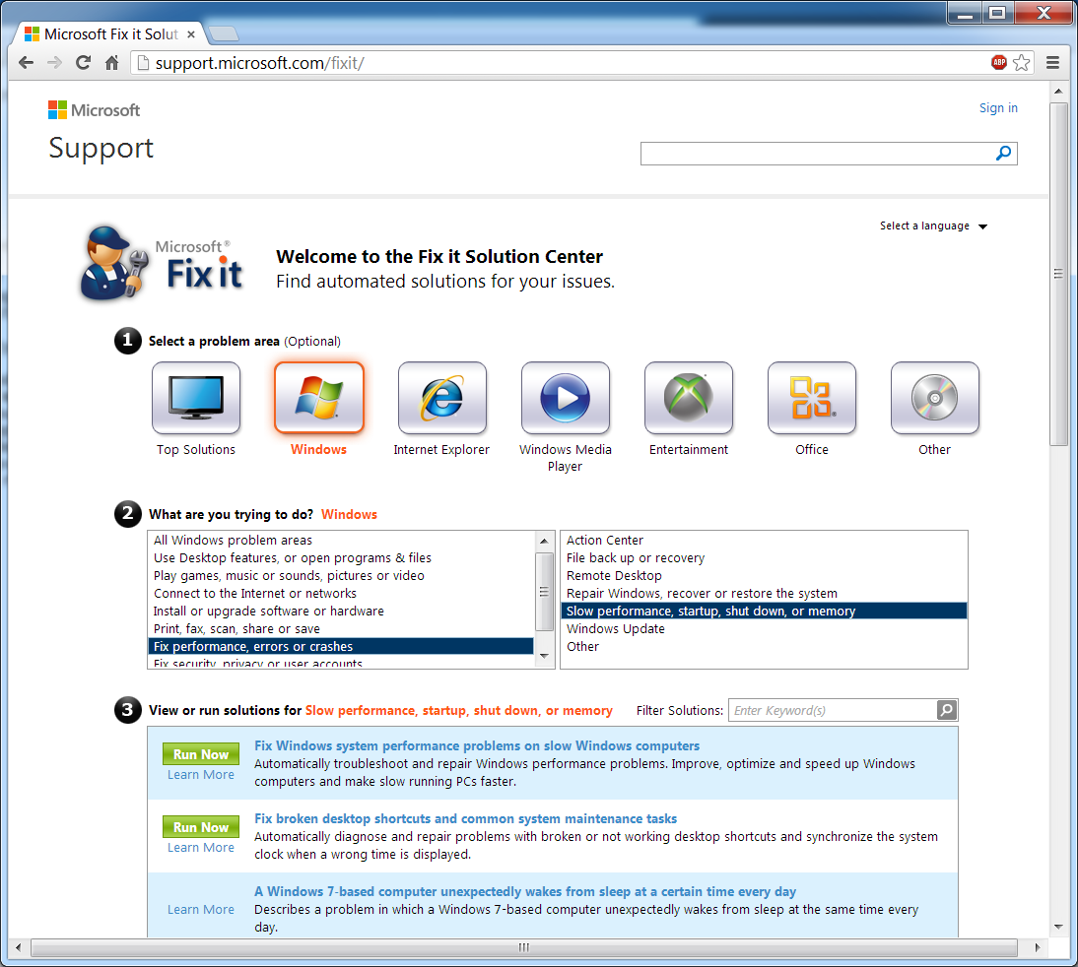Viewport: 1078px width, 967px height.
Task: Click the Microsoft Fix it mascot logo
Action: (162, 265)
